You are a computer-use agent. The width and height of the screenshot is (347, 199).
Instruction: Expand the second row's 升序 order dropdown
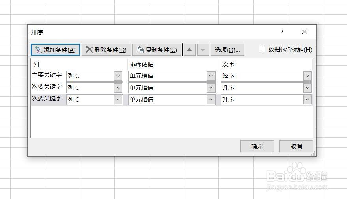tap(307, 88)
